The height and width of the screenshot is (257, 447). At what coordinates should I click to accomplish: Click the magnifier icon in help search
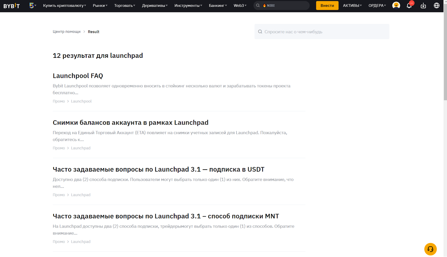[260, 32]
